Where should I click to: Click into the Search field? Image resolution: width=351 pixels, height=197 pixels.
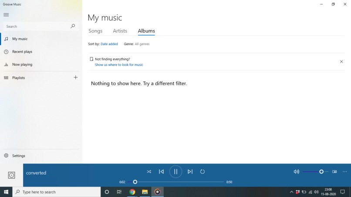(41, 27)
